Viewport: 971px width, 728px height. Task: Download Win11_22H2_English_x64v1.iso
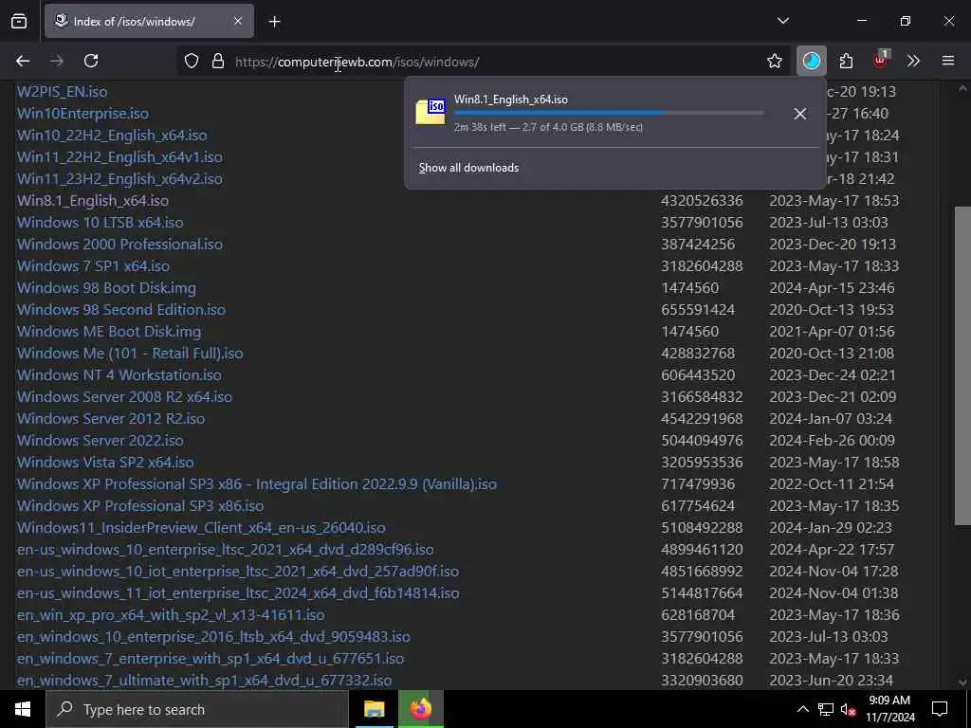[119, 156]
